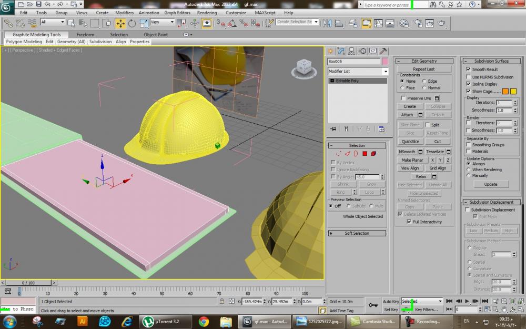Open the Utilities hammer panel icon
This screenshot has height=329, width=526.
(x=383, y=51)
